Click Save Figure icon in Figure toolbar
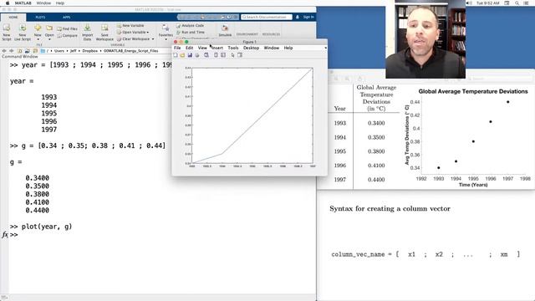 [x=190, y=55]
